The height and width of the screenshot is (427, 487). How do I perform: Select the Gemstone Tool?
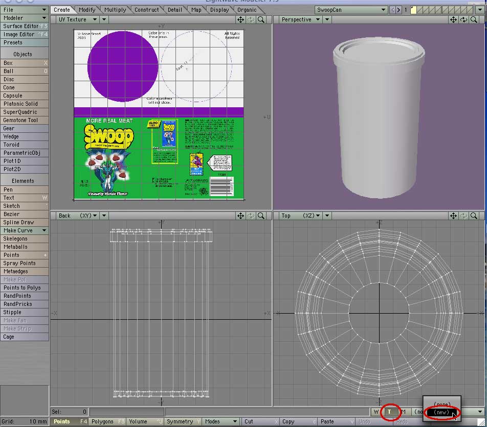point(25,120)
